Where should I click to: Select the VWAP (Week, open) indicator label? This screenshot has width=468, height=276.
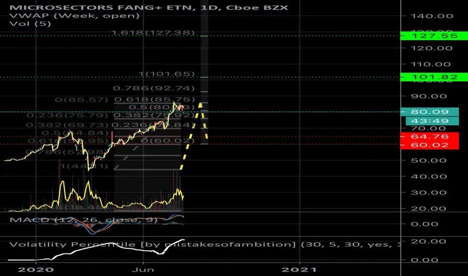click(74, 16)
